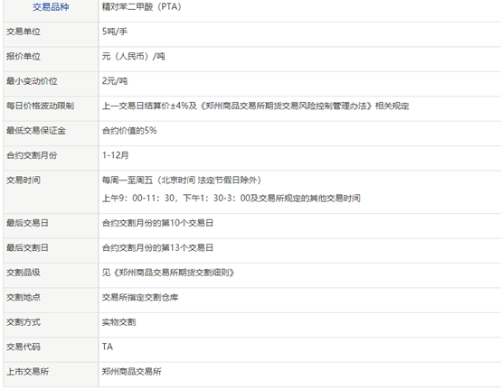Select the 第10个交易日 last trading day value

pos(157,223)
